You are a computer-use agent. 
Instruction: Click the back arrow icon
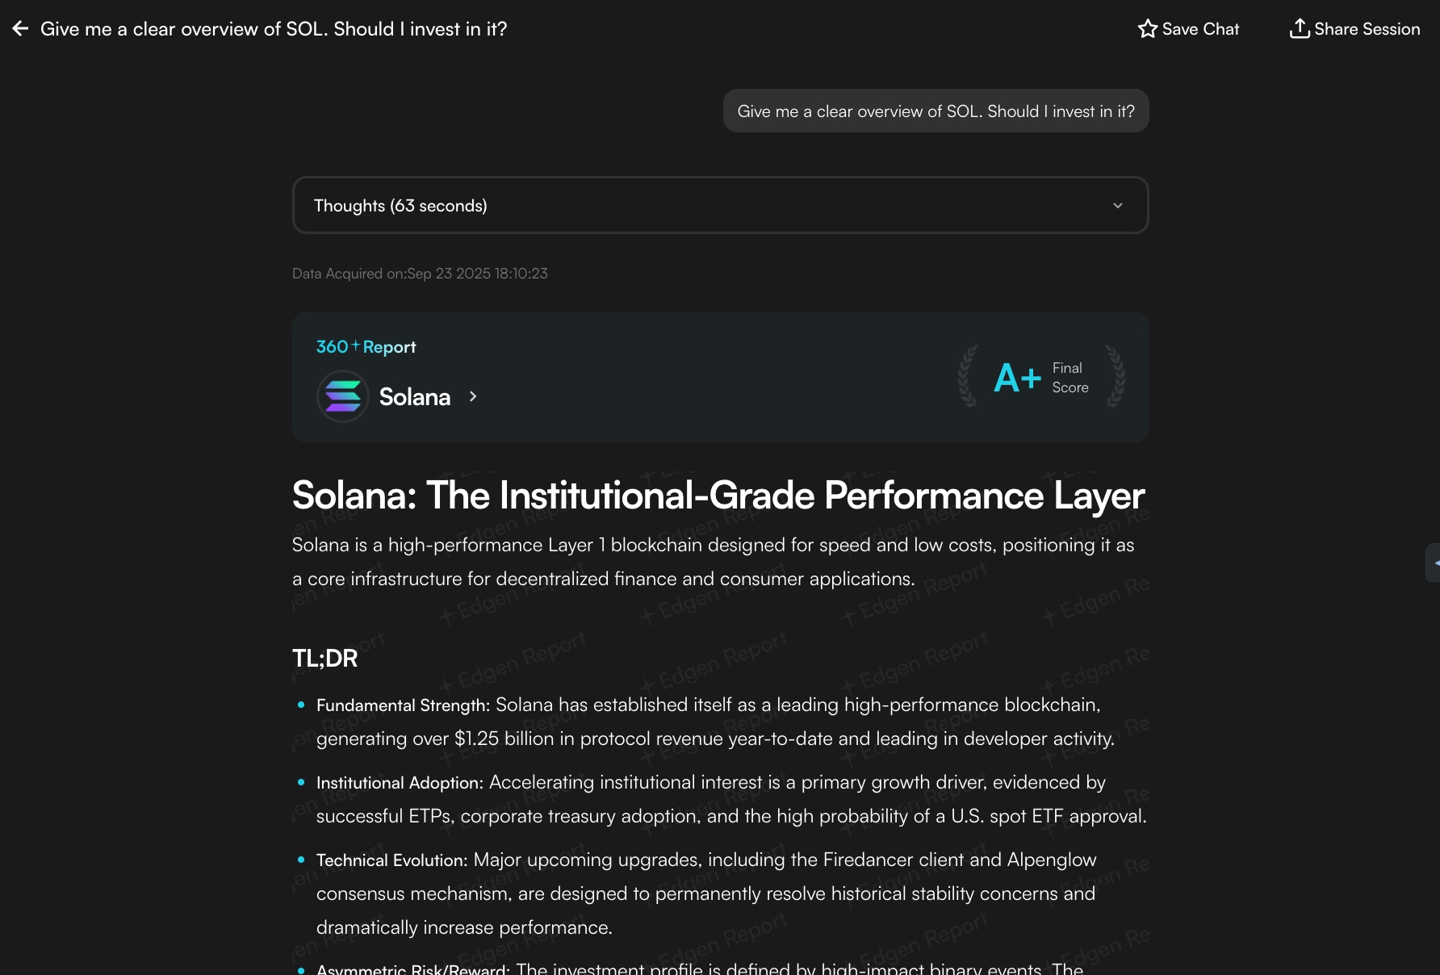(x=20, y=29)
